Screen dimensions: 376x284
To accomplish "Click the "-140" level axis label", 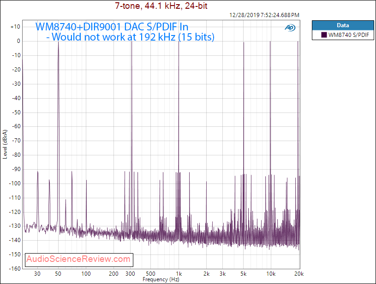I will [15, 240].
